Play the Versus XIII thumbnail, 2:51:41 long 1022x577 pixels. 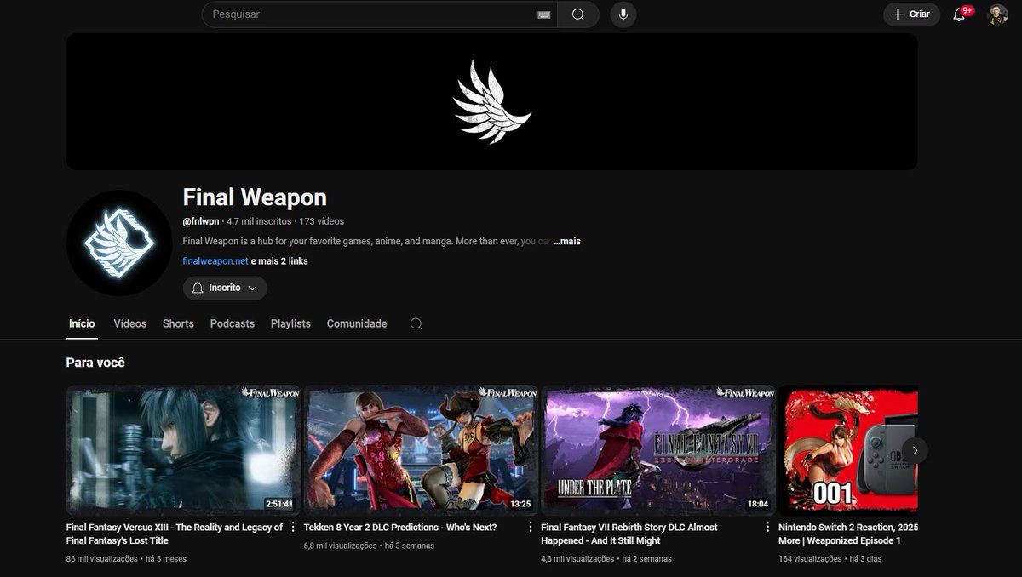(x=183, y=450)
